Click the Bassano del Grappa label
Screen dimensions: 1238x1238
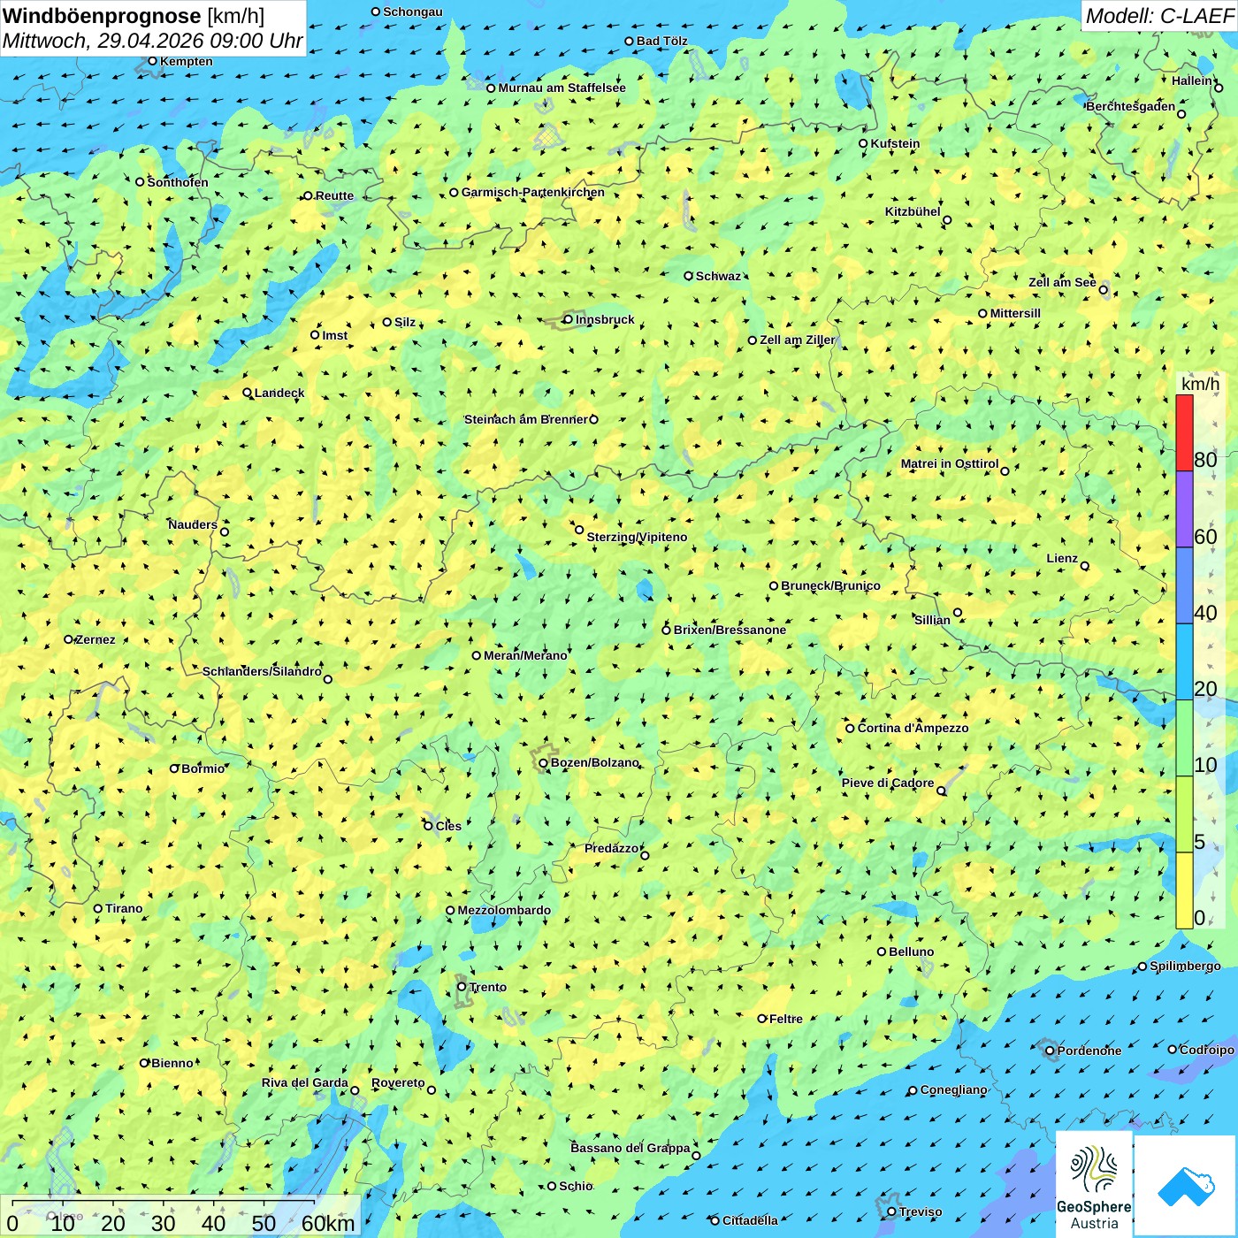(630, 1148)
